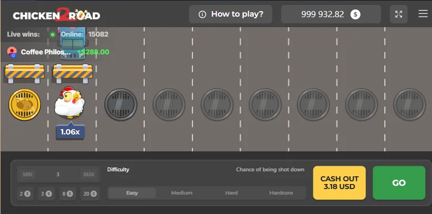Select Medium difficulty
Image resolution: width=432 pixels, height=214 pixels.
pos(181,193)
